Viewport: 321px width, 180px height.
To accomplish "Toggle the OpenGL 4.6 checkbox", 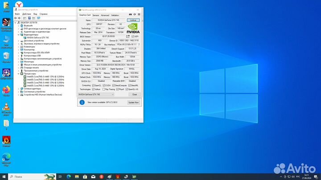I will 127,89.
